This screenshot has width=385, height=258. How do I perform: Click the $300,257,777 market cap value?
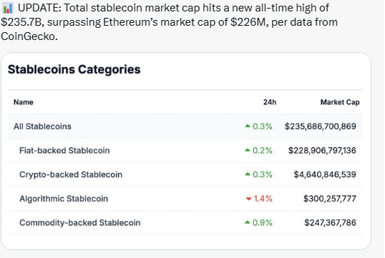coord(330,199)
